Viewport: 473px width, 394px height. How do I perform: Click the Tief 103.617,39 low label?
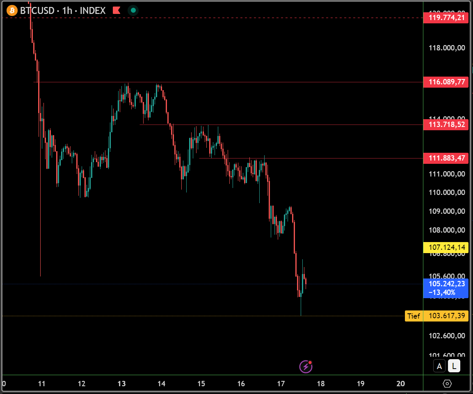(x=437, y=316)
